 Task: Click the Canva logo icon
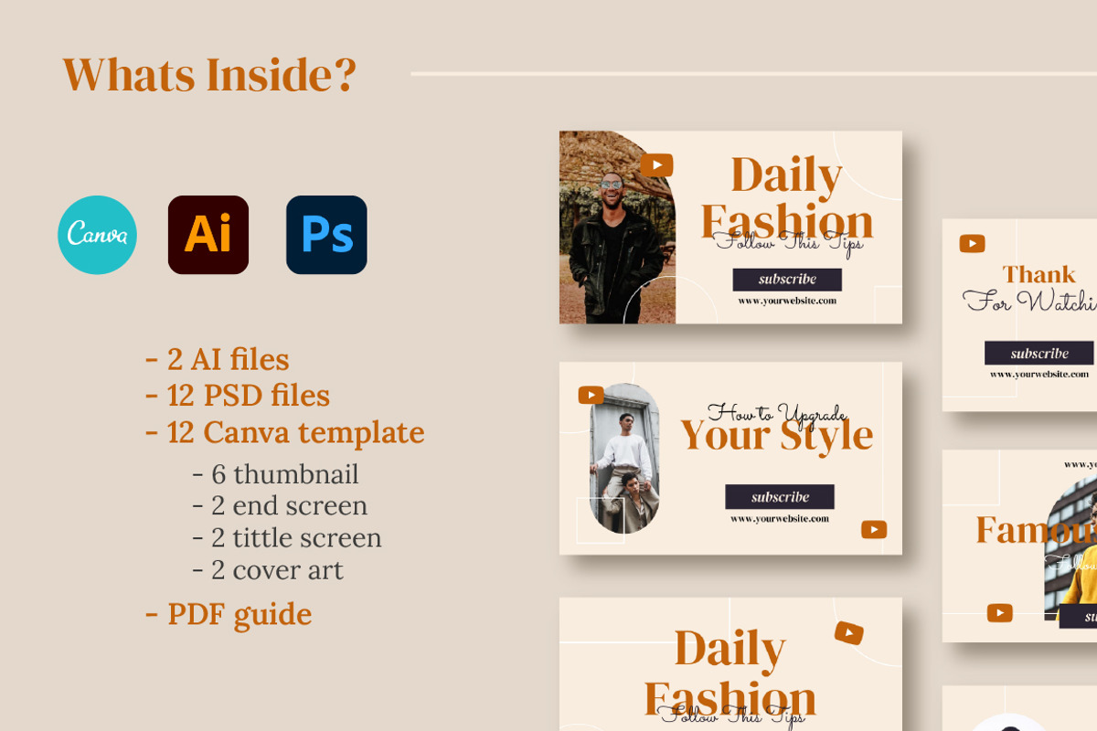98,235
